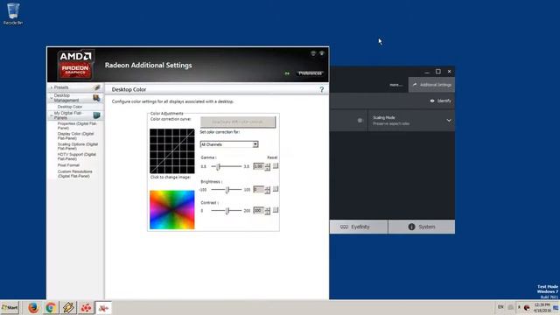Expand the Scaling Mode chevron

[449, 121]
